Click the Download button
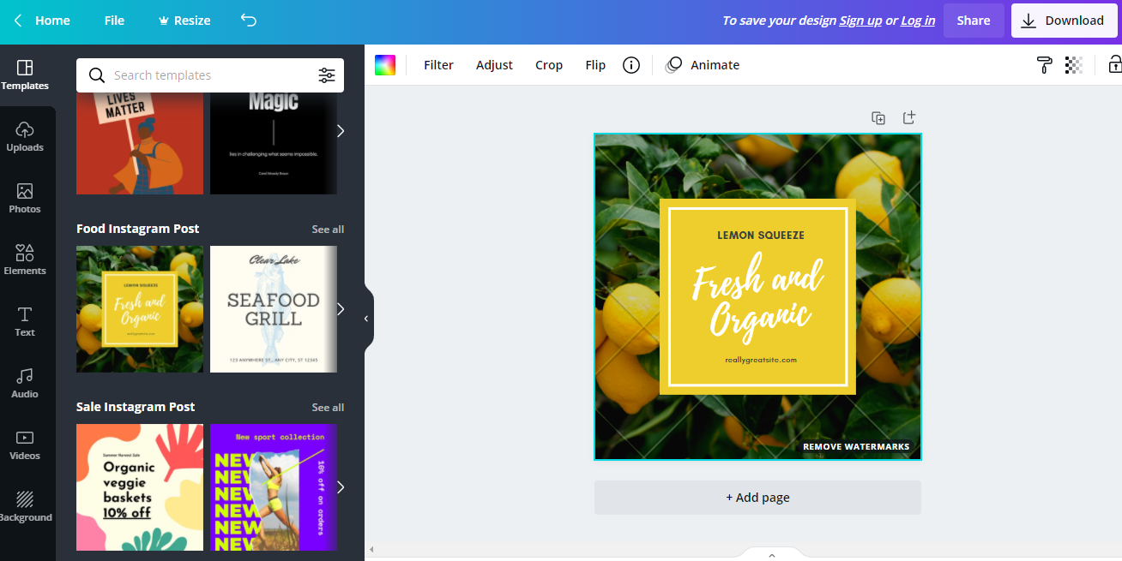Image resolution: width=1122 pixels, height=561 pixels. pos(1063,21)
